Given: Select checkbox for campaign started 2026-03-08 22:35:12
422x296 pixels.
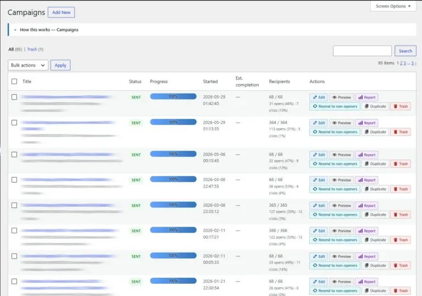Looking at the screenshot, I should point(14,205).
